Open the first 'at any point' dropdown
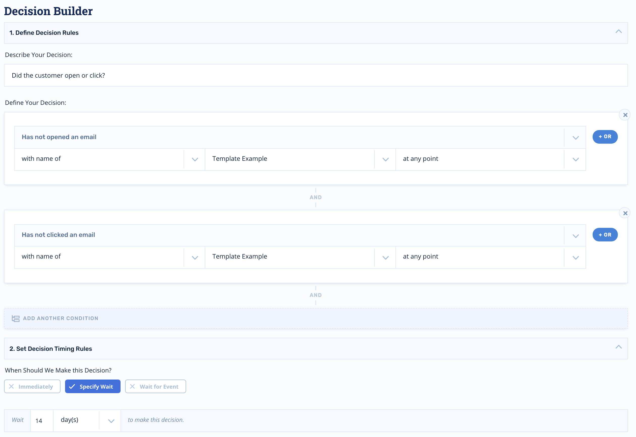Viewport: 636px width, 437px height. [x=575, y=159]
